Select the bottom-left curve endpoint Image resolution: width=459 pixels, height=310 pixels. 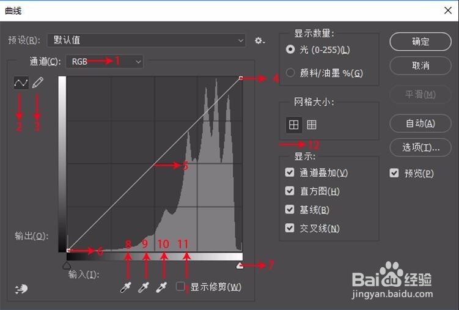(68, 250)
